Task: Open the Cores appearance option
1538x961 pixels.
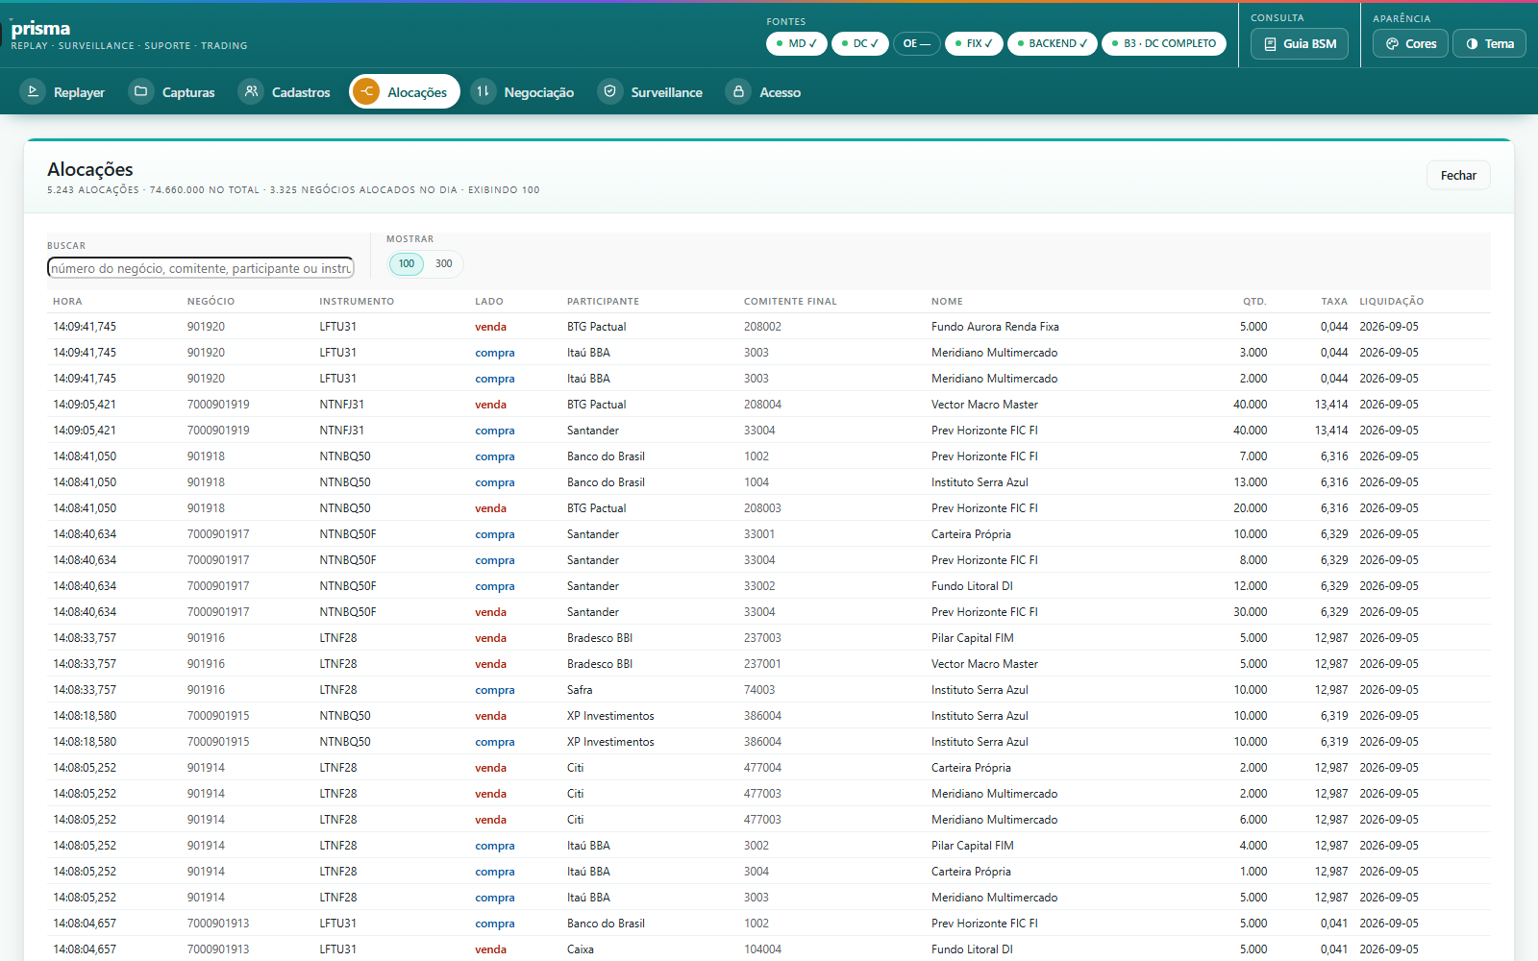Action: [x=1410, y=43]
